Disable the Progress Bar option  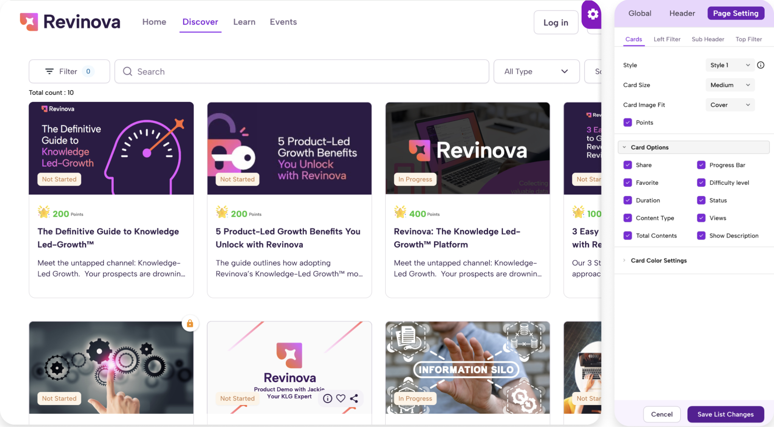coord(701,165)
